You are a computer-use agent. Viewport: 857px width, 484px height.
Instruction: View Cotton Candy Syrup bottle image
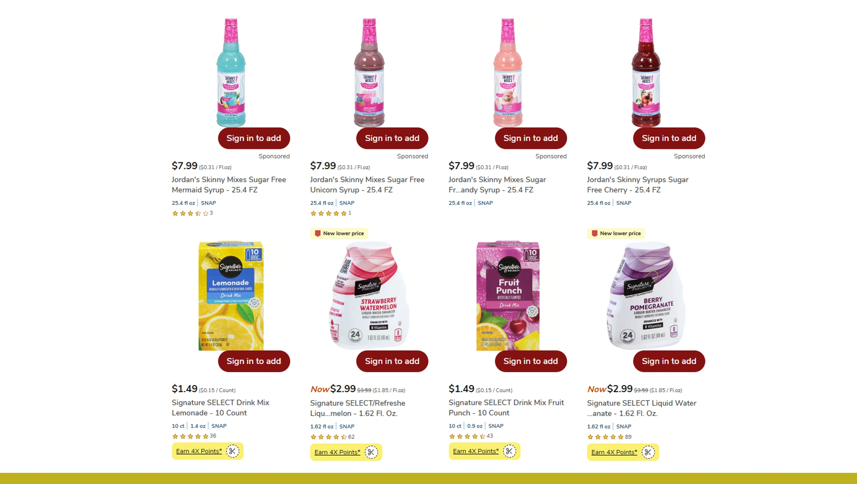point(508,72)
